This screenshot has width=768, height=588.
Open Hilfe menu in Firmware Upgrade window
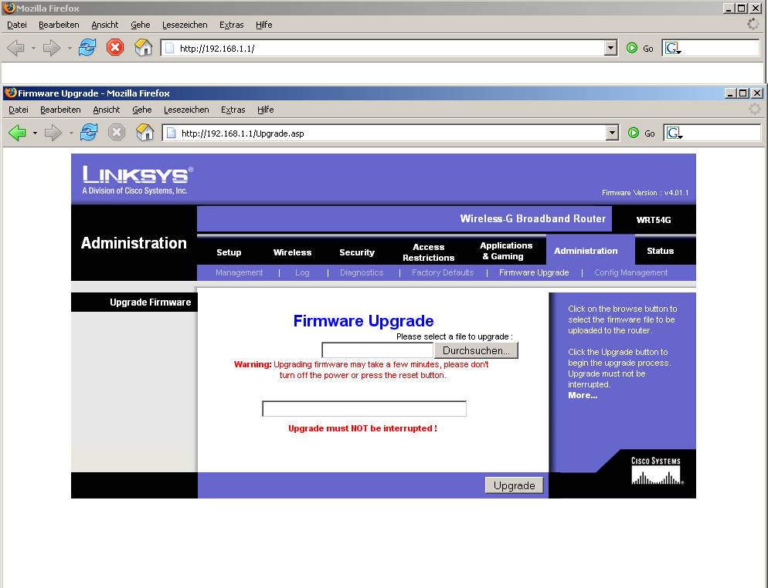pos(266,110)
